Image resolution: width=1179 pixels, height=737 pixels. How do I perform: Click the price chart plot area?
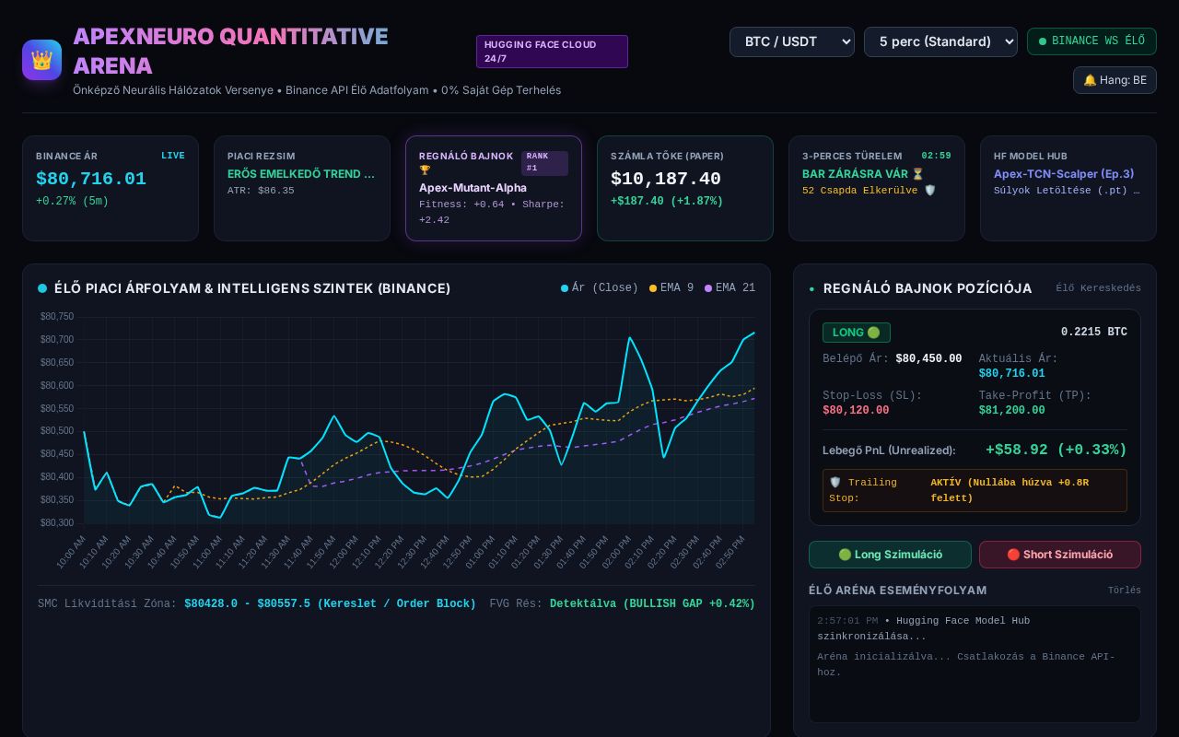(x=419, y=420)
